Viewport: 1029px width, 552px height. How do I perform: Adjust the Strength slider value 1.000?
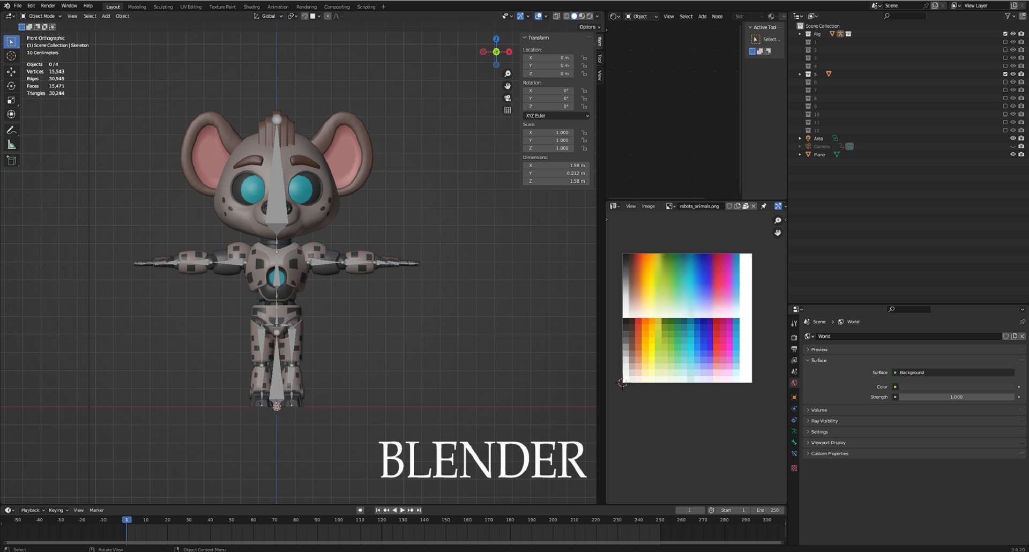point(956,397)
